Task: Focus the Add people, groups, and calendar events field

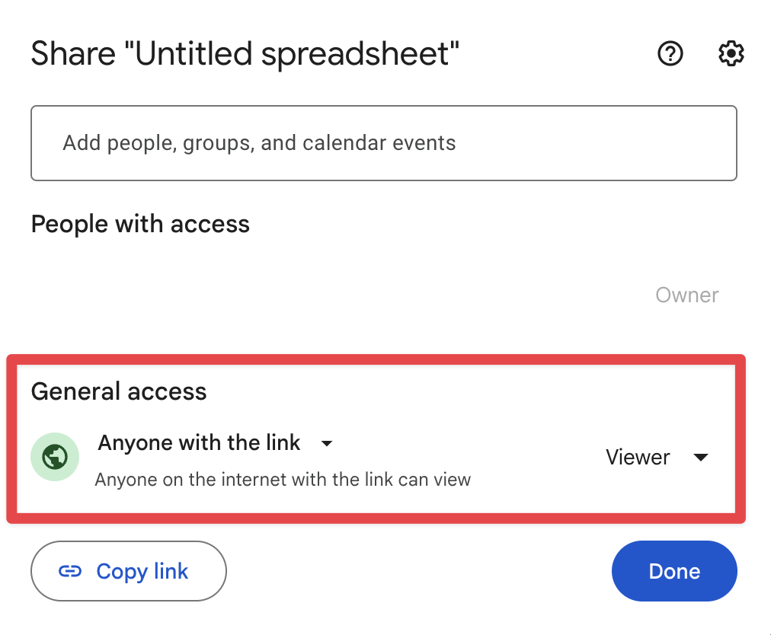Action: [x=383, y=143]
